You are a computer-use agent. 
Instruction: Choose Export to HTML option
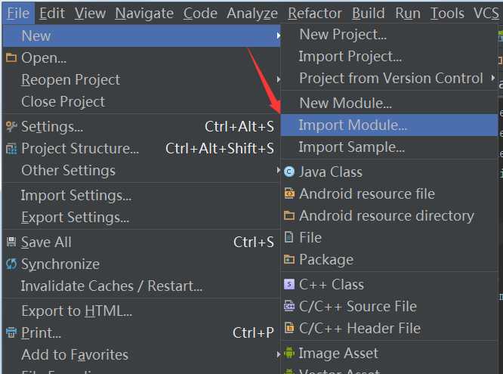[76, 311]
